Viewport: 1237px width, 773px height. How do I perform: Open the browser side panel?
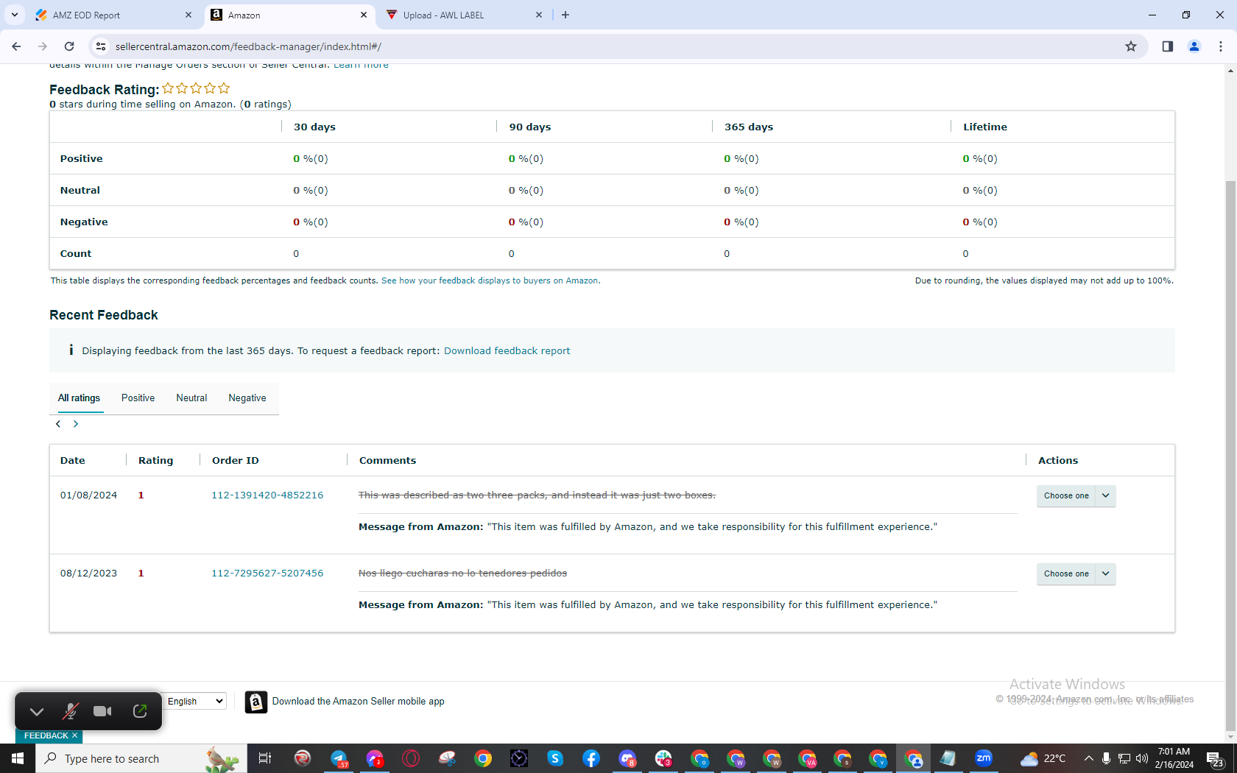coord(1168,46)
